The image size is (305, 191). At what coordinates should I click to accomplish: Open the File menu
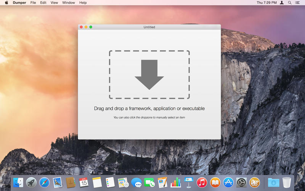(x=33, y=3)
